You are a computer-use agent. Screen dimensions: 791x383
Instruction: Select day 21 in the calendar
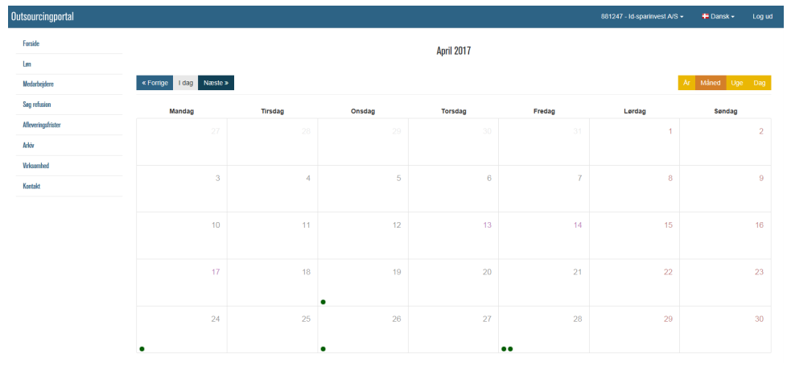(578, 272)
